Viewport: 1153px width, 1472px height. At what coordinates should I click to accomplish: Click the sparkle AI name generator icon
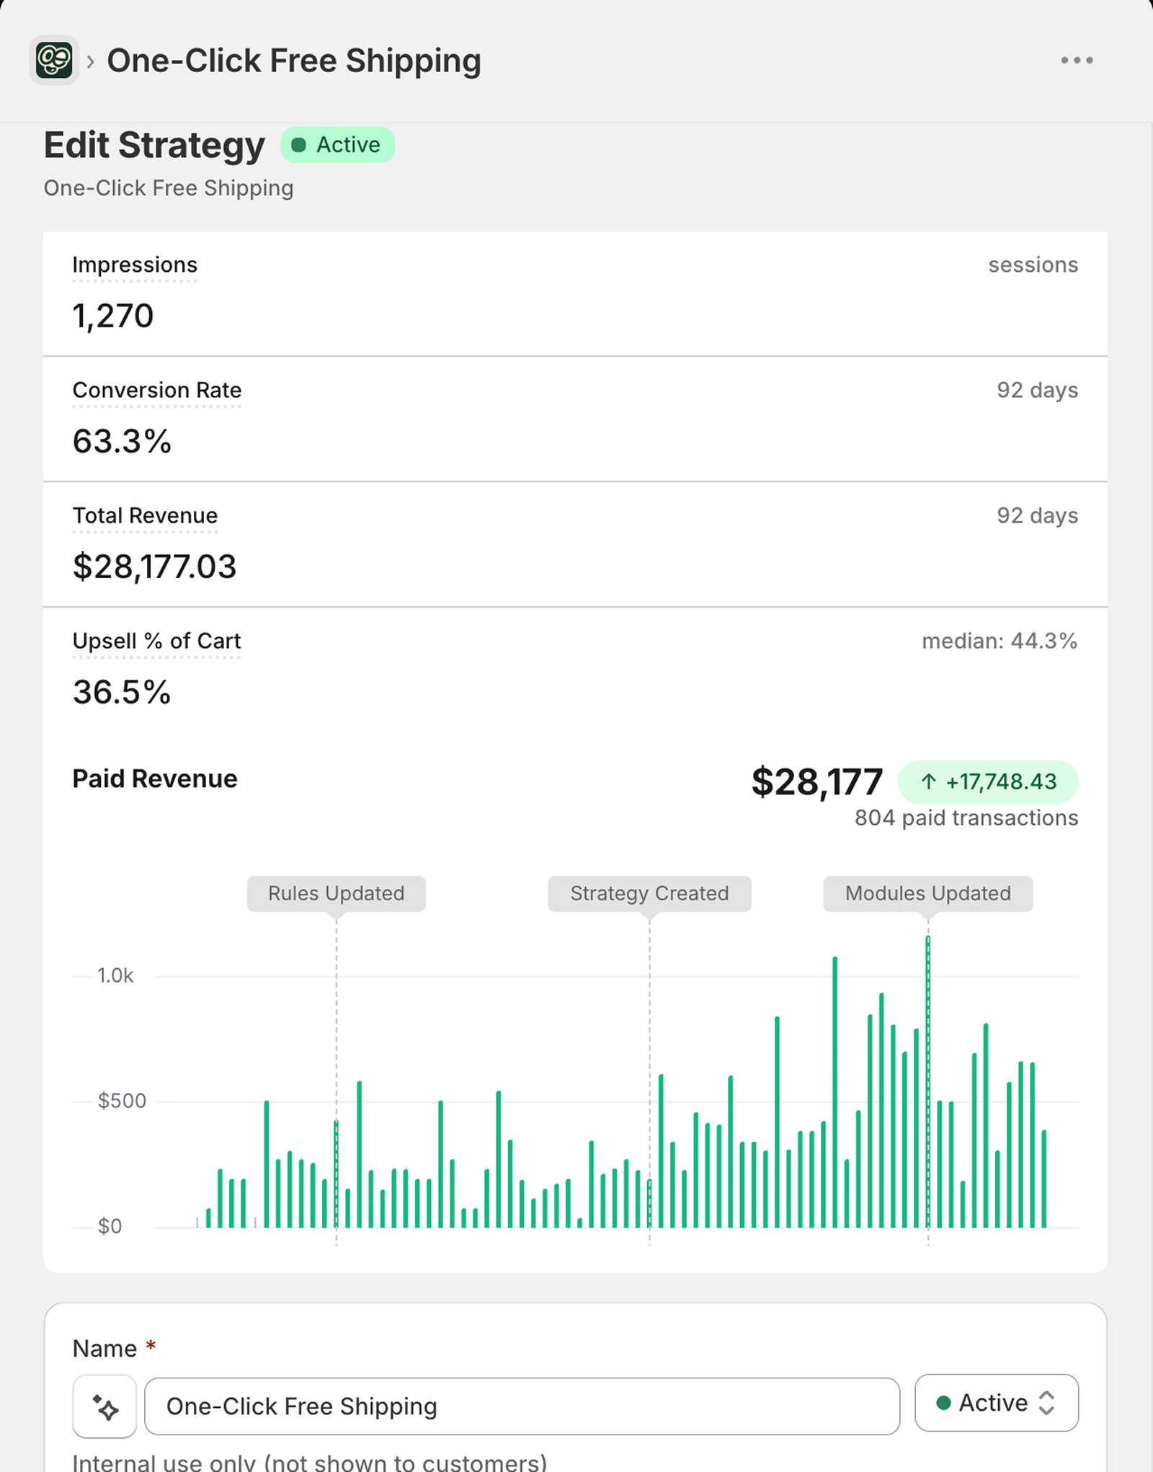pyautogui.click(x=105, y=1406)
